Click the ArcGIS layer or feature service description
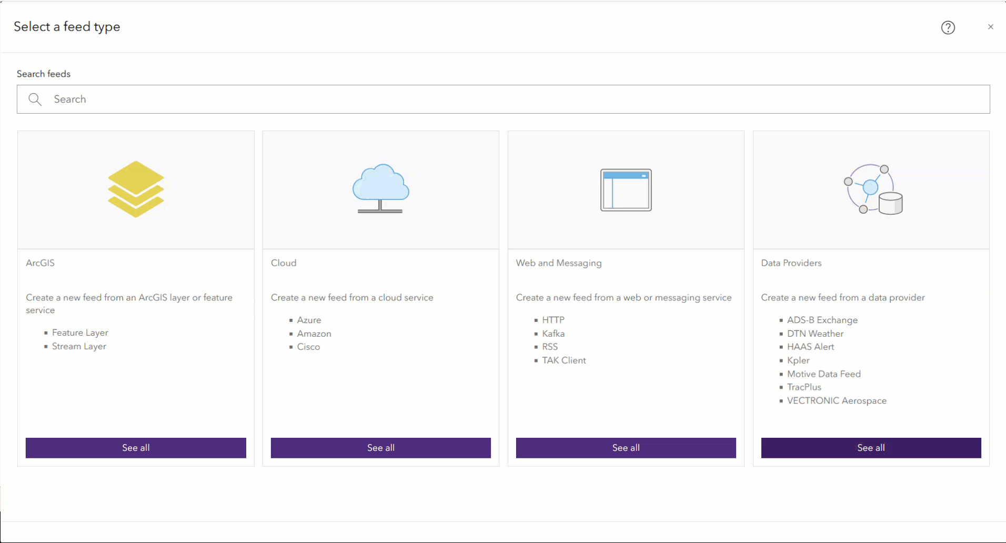 (x=129, y=304)
